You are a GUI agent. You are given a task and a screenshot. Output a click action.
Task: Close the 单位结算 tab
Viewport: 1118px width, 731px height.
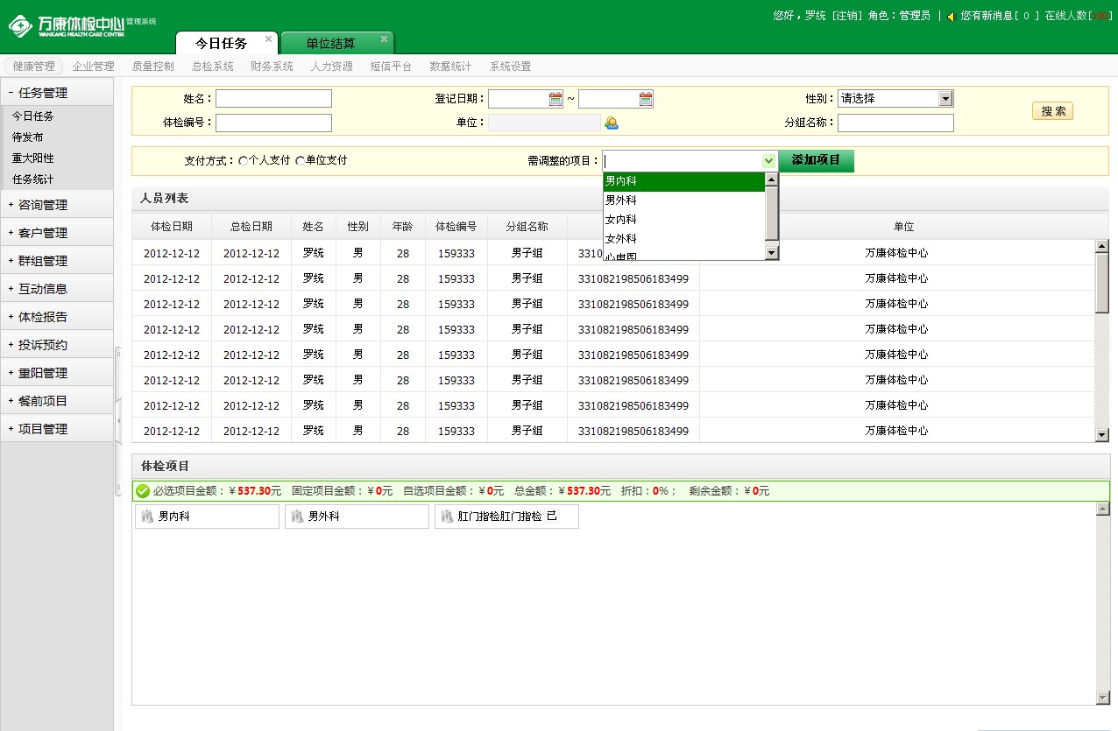pyautogui.click(x=384, y=39)
